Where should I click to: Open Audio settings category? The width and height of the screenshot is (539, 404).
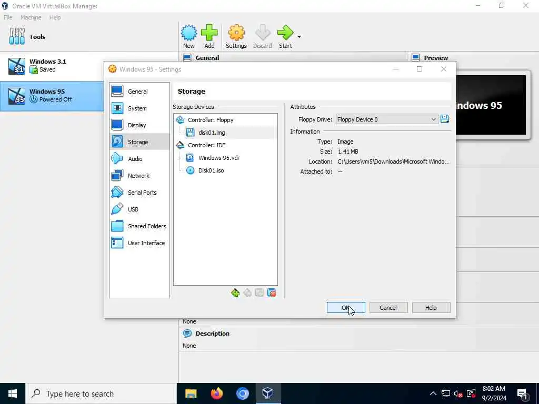pyautogui.click(x=139, y=159)
